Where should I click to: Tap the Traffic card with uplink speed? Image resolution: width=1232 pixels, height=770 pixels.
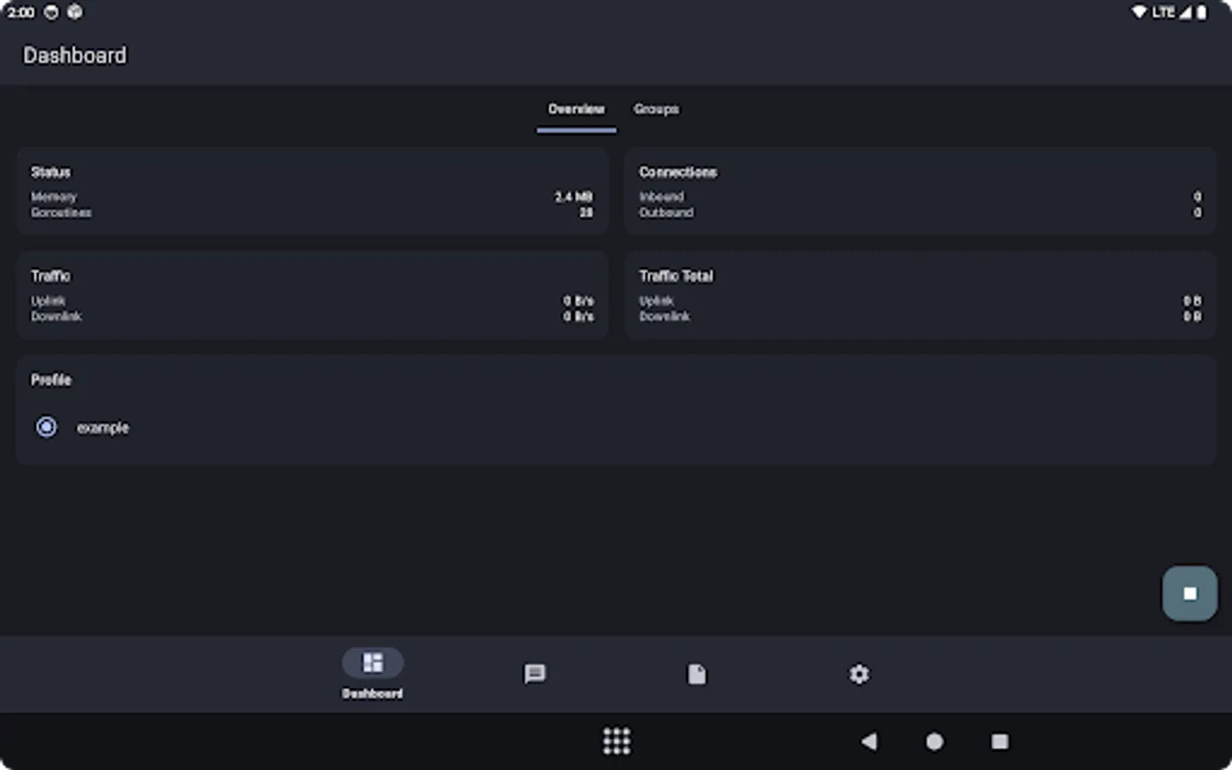(312, 295)
